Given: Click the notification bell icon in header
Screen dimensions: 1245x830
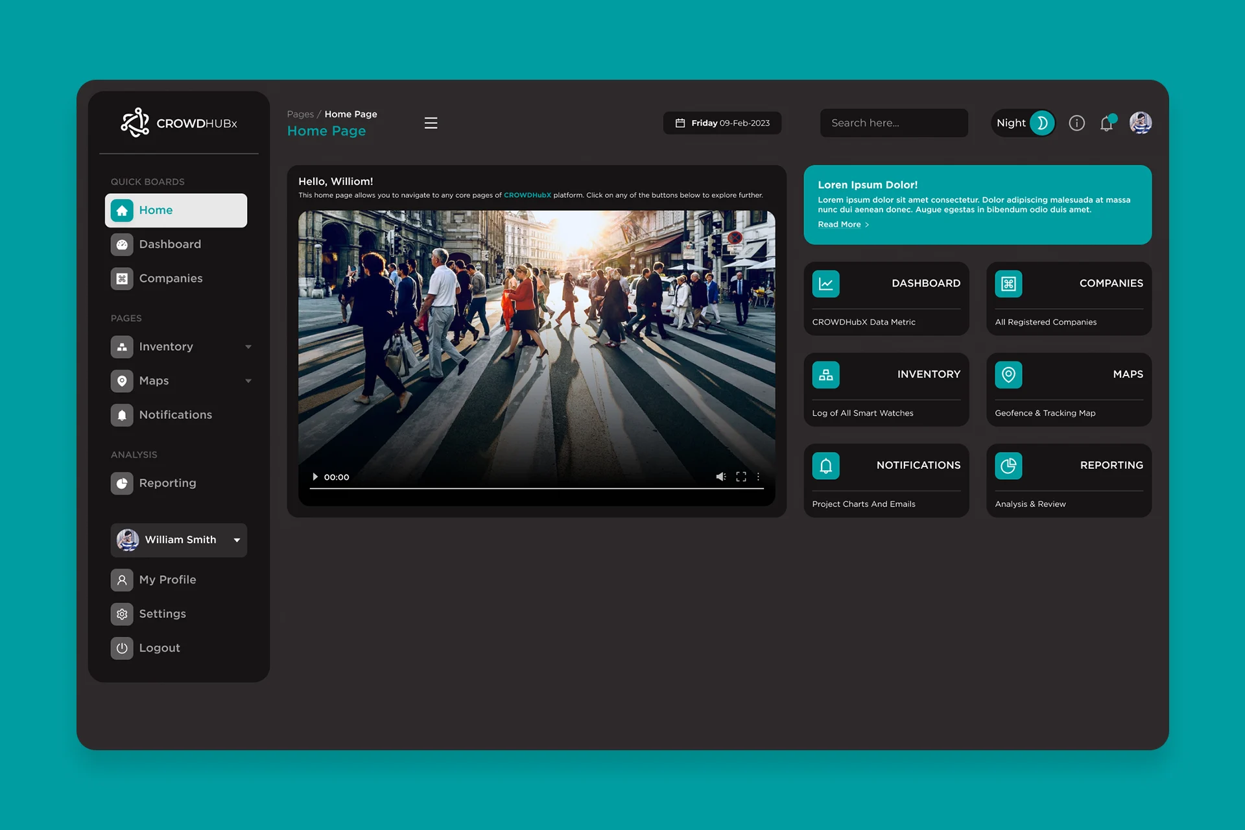Looking at the screenshot, I should tap(1106, 123).
